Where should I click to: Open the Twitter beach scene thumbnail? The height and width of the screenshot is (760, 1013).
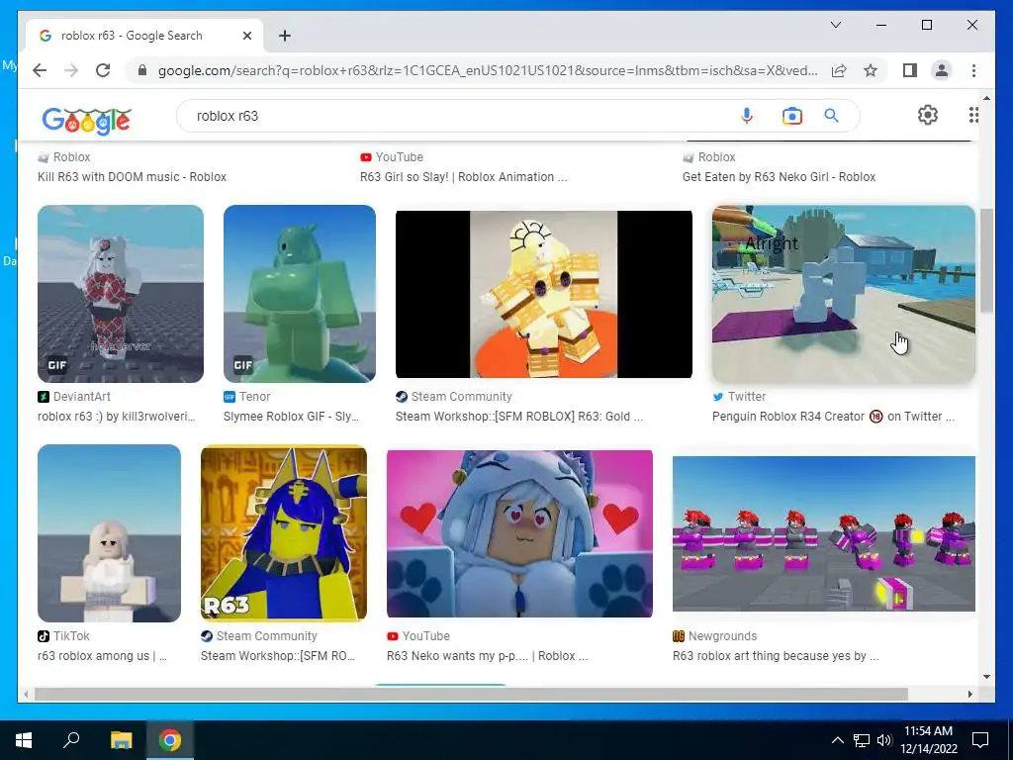tap(843, 293)
